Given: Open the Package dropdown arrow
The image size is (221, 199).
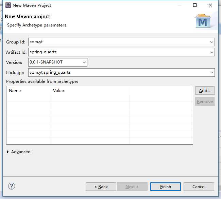Looking at the screenshot, I should [211, 73].
